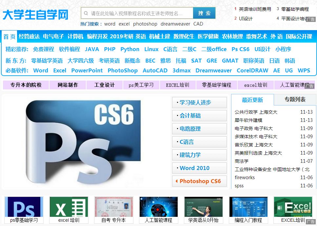Switch to 最近更新 tab
Screen dimensions: 317x226
click(252, 100)
